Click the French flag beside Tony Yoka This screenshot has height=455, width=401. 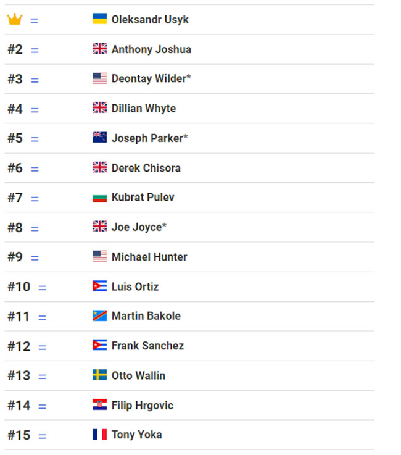[x=99, y=435]
